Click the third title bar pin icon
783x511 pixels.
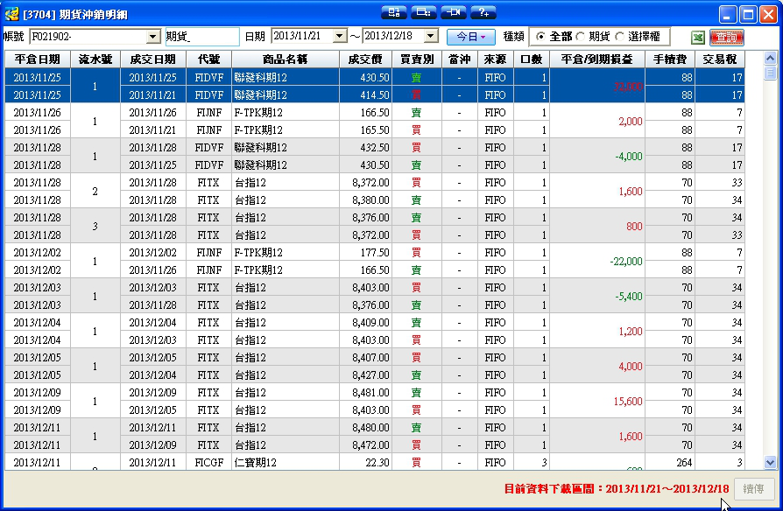pos(454,12)
